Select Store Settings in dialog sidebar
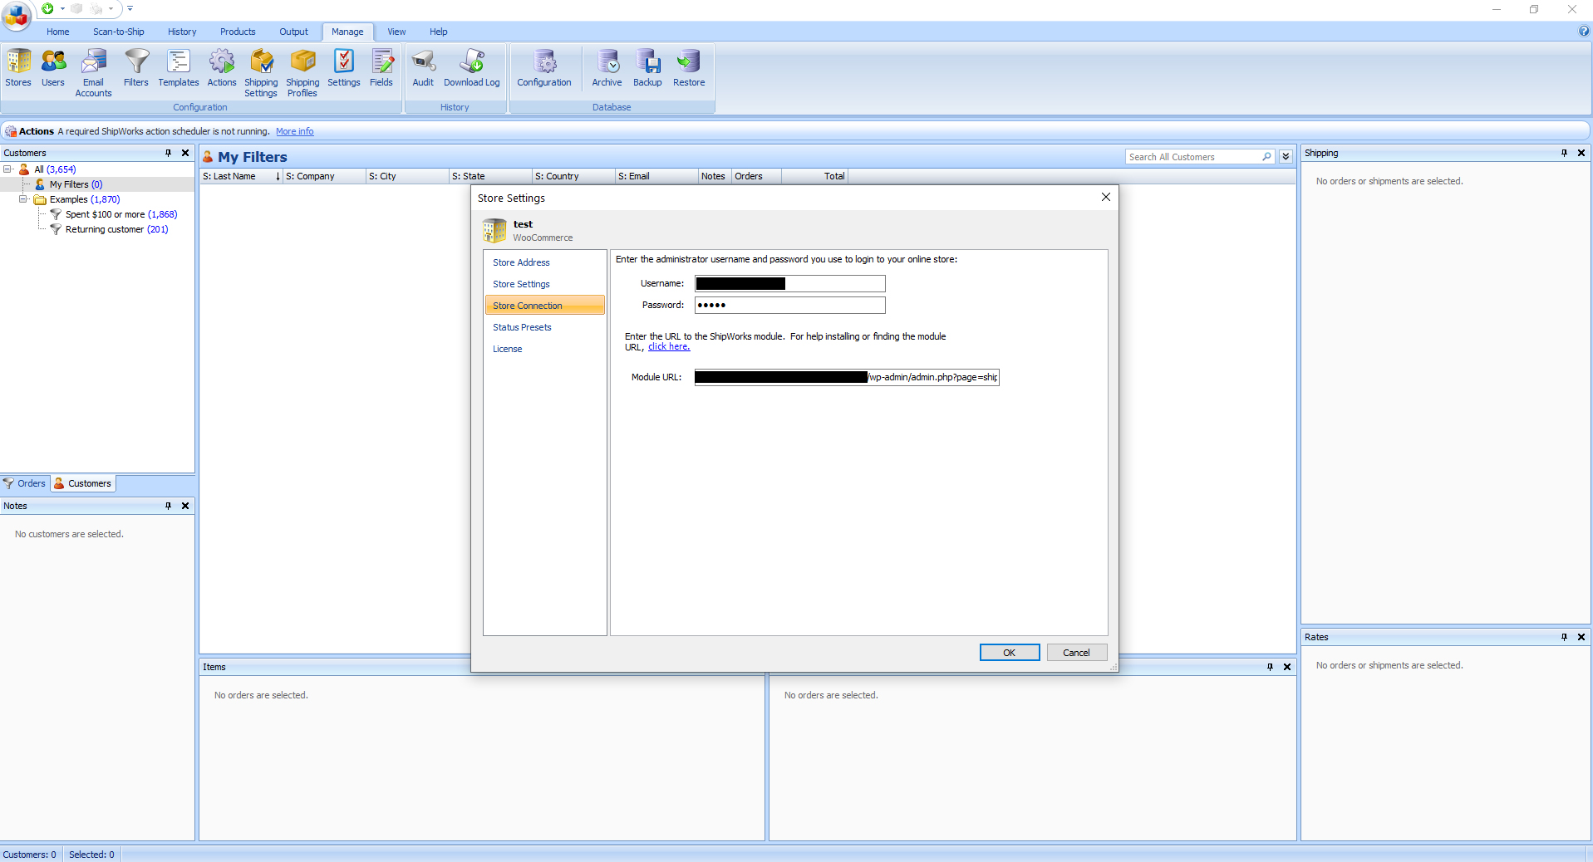Viewport: 1593px width, 862px height. pyautogui.click(x=544, y=284)
